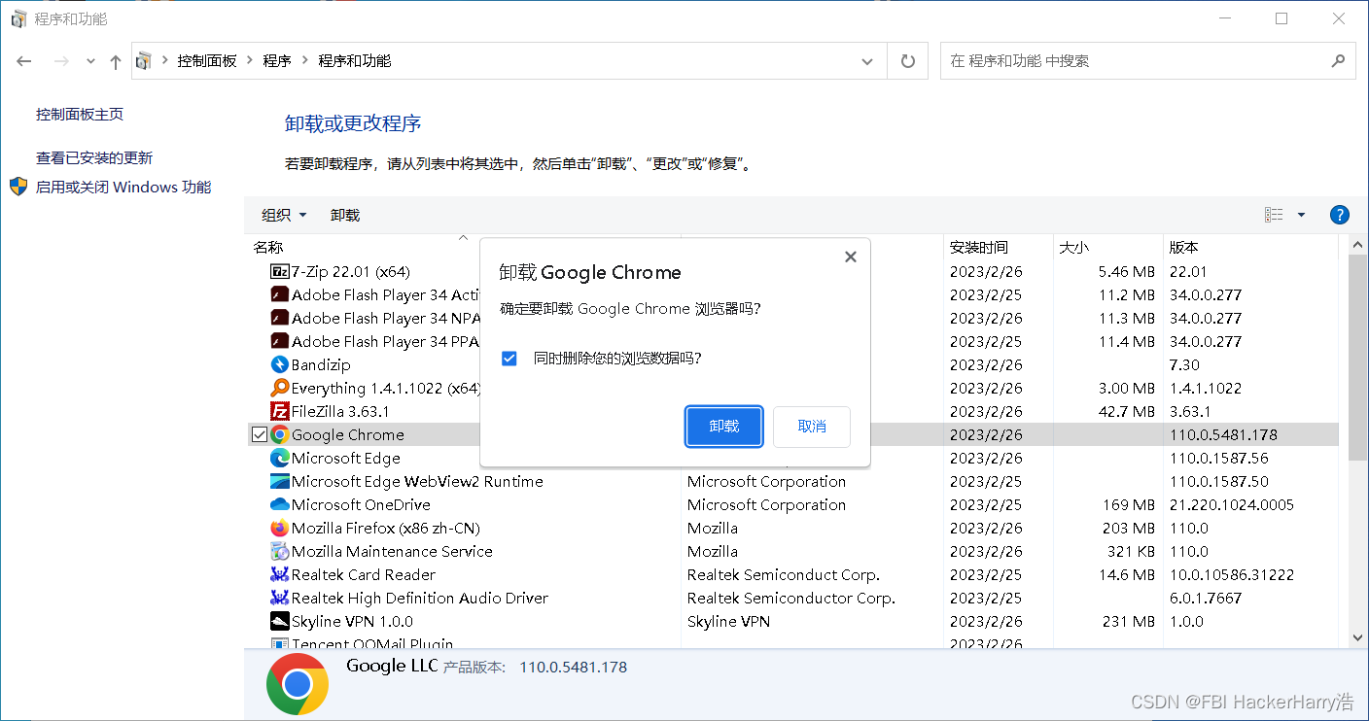The width and height of the screenshot is (1369, 721).
Task: Click the vertical scrollbar thumb of program list
Action: (1359, 358)
